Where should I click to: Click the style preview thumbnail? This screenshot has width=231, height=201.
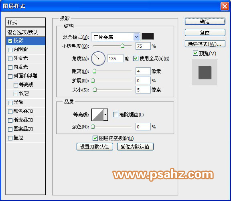pos(205,72)
